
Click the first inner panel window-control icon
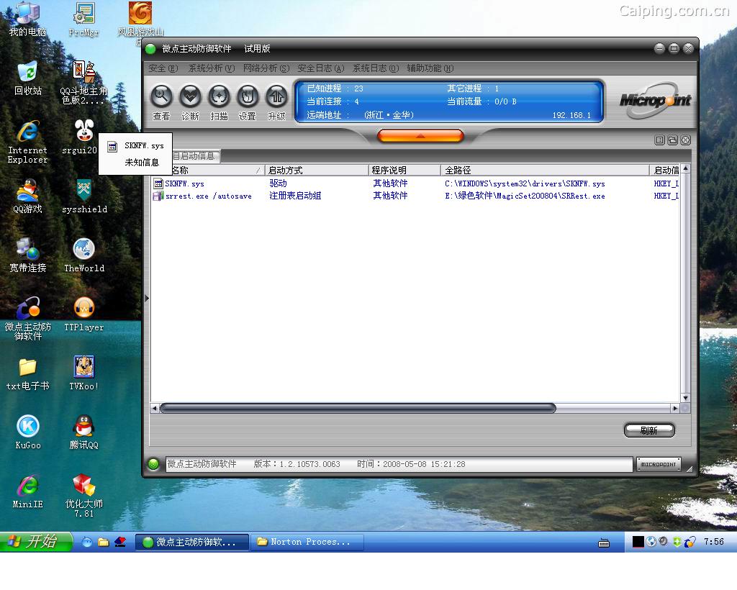click(x=659, y=140)
